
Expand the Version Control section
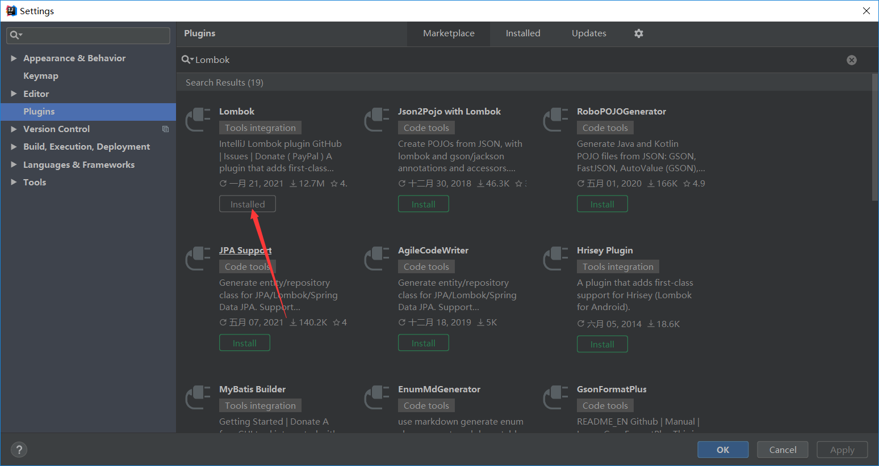pos(14,129)
